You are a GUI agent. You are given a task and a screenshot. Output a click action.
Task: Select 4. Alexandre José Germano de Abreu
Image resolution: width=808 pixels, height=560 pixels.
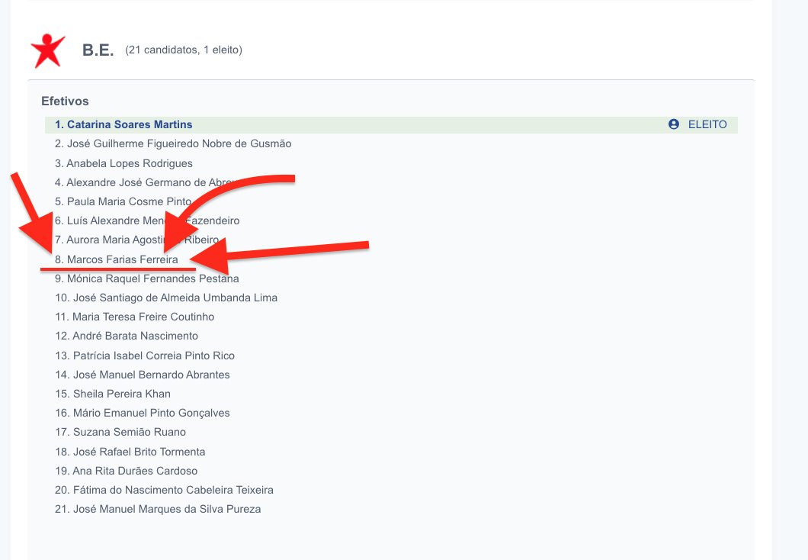(146, 182)
